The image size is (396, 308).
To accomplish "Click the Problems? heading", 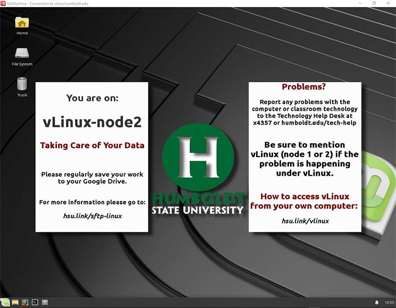I will coord(304,87).
